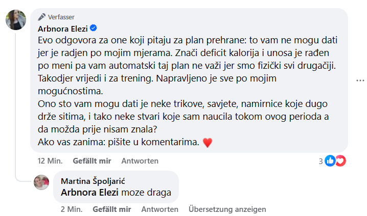Click the blue verified badge next to Arbnora Elezi
This screenshot has height=216, width=367.
click(95, 28)
